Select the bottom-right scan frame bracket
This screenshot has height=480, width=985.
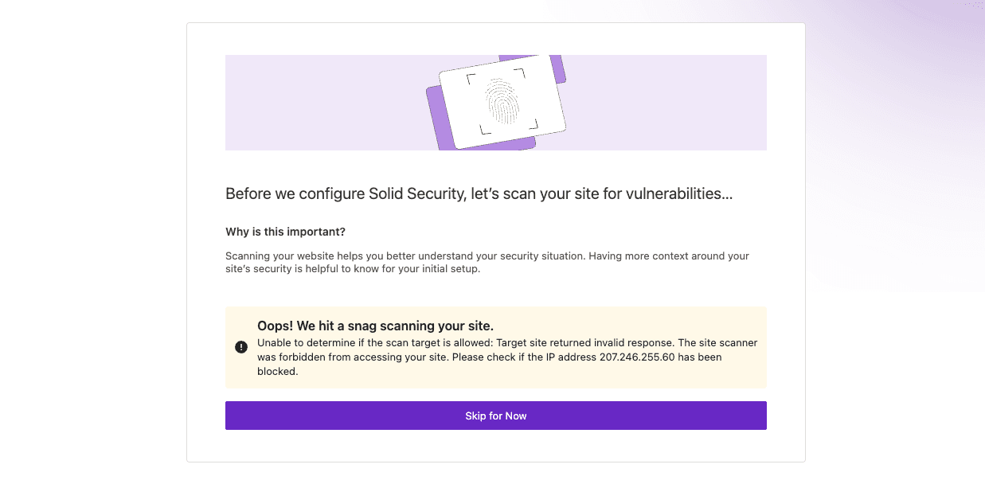pyautogui.click(x=533, y=123)
